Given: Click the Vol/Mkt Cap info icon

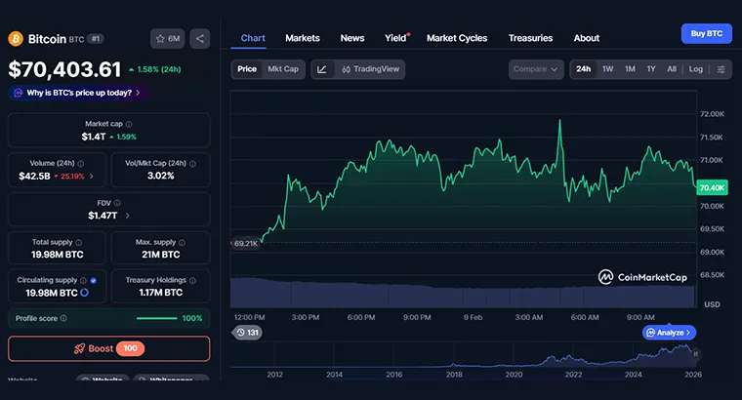Looking at the screenshot, I should 192,164.
